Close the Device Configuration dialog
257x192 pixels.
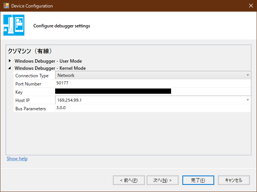251,6
